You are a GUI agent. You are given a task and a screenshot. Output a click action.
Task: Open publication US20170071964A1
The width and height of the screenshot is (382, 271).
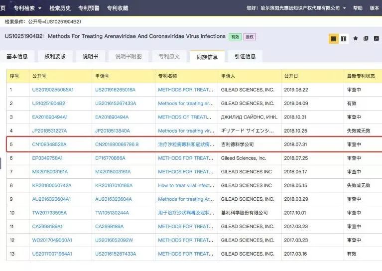click(52, 254)
